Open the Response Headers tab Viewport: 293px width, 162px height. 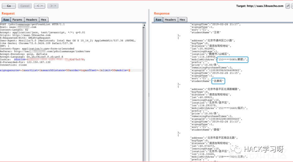[x=170, y=20]
